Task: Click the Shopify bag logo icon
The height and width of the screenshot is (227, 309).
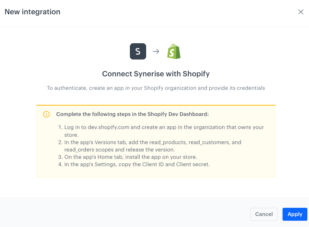Action: (x=174, y=51)
